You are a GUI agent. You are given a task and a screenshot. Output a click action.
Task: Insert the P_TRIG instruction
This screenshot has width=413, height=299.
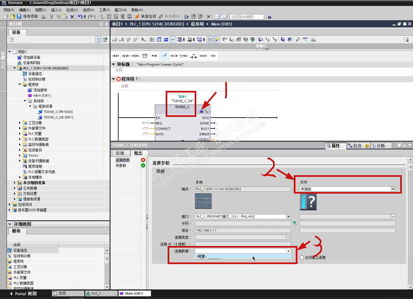[x=183, y=56]
